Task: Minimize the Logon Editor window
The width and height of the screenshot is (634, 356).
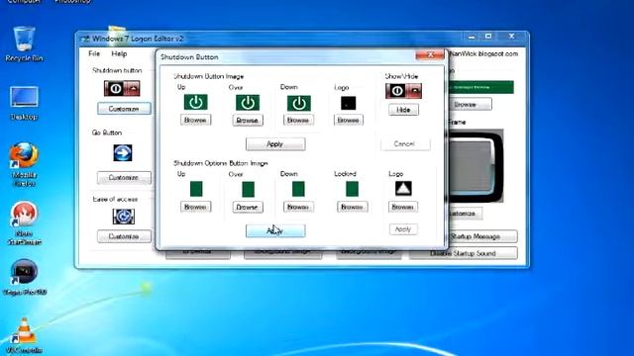Action: point(472,37)
